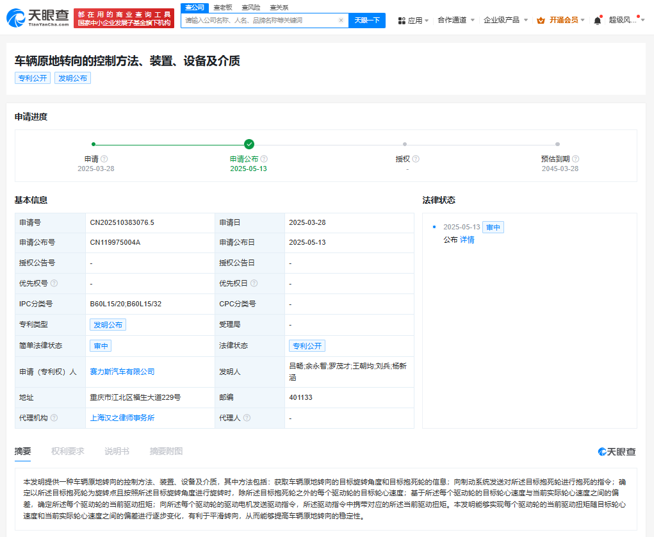This screenshot has height=537, width=654.
Task: Clear search text with the X icon
Action: point(341,21)
